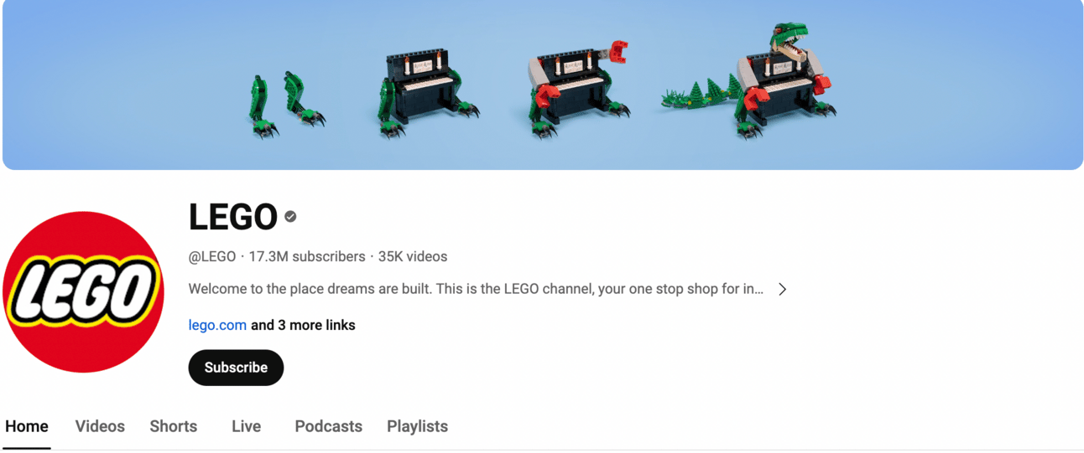
Task: Open the Shorts tab
Action: [x=174, y=426]
